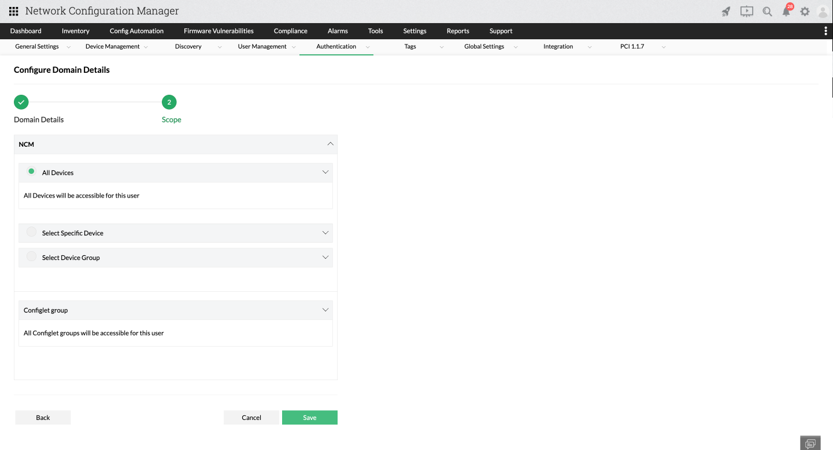Screen dimensions: 833x450
Task: Select the All Devices radio button
Action: (x=31, y=172)
